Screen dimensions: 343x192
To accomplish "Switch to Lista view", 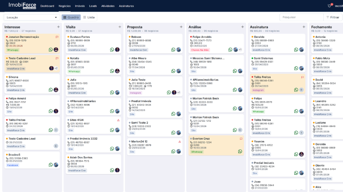I will [89, 17].
